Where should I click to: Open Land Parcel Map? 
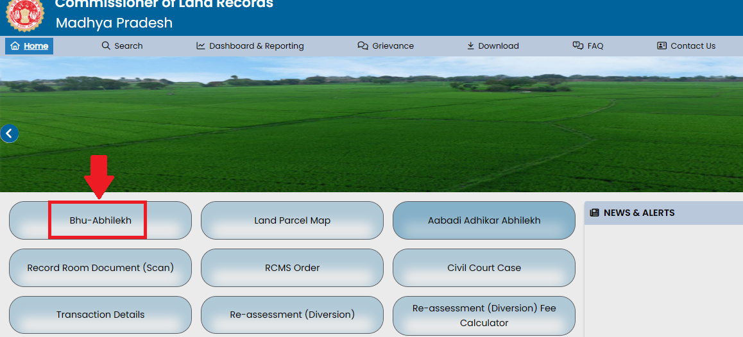pyautogui.click(x=292, y=220)
